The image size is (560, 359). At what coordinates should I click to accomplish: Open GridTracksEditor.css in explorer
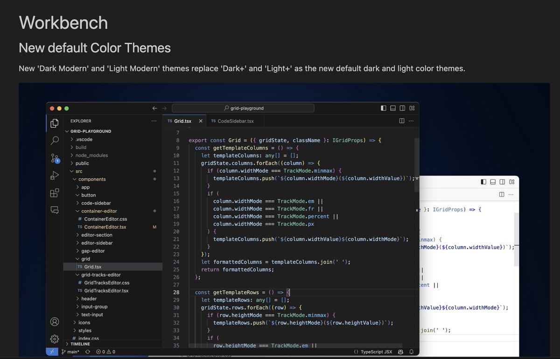click(112, 283)
